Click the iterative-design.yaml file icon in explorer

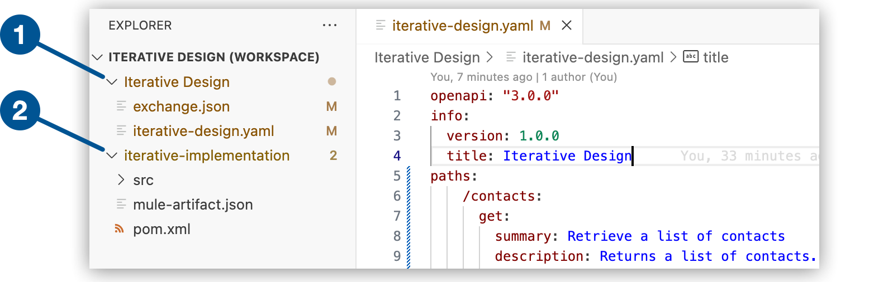tap(121, 130)
